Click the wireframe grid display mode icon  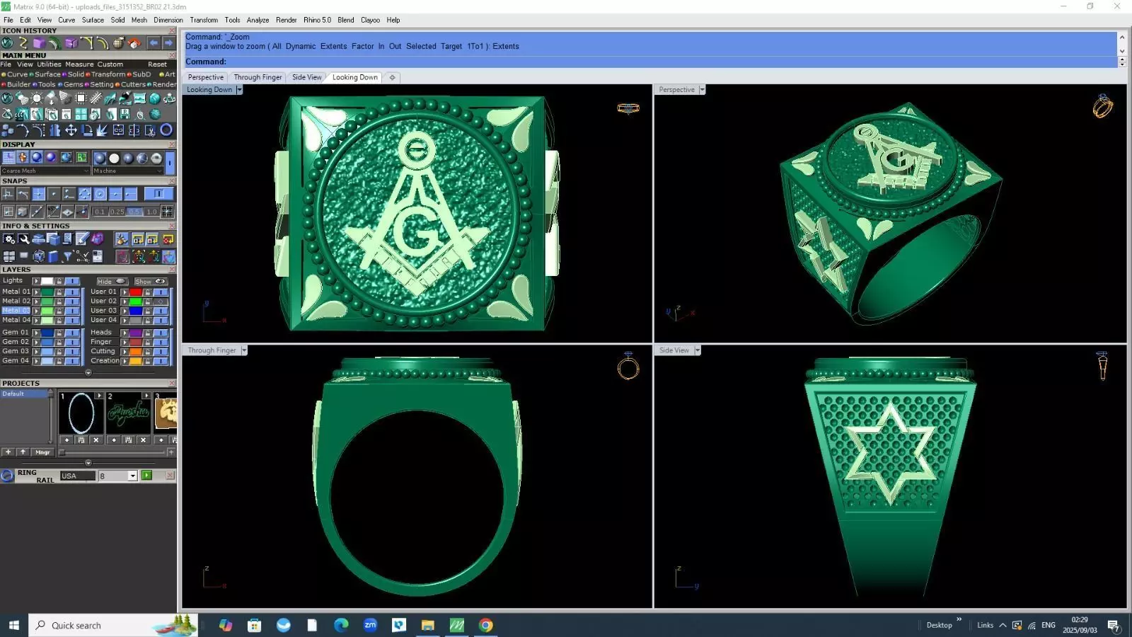click(x=8, y=157)
